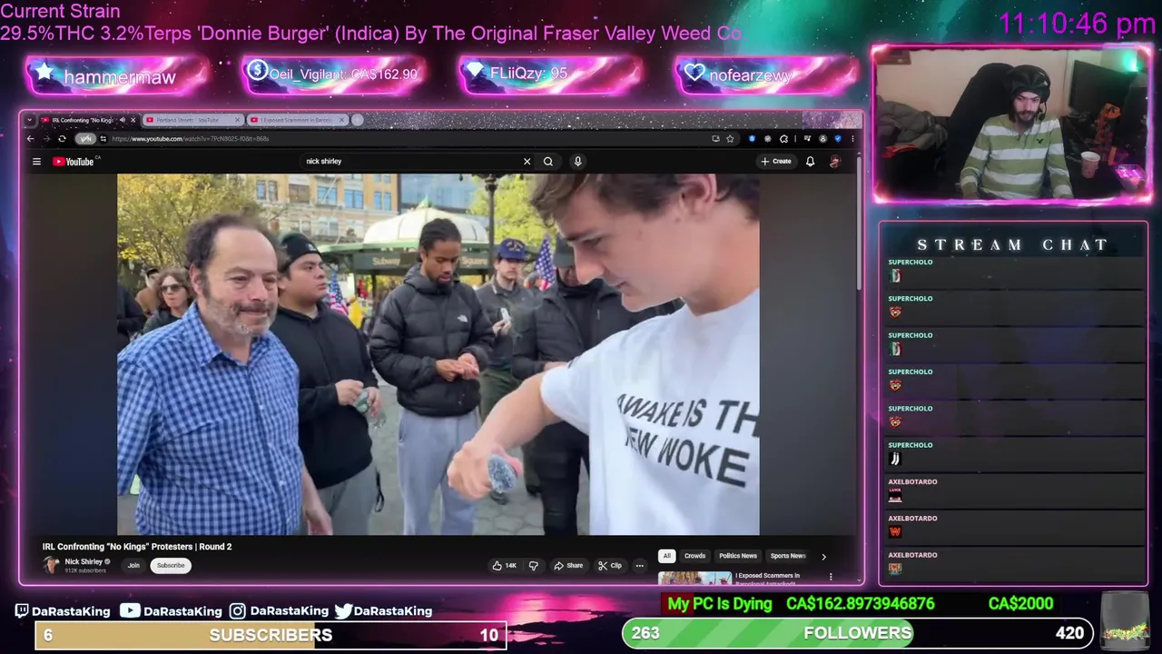This screenshot has width=1162, height=654.
Task: Select the 'Politics News' filter chip
Action: [737, 556]
